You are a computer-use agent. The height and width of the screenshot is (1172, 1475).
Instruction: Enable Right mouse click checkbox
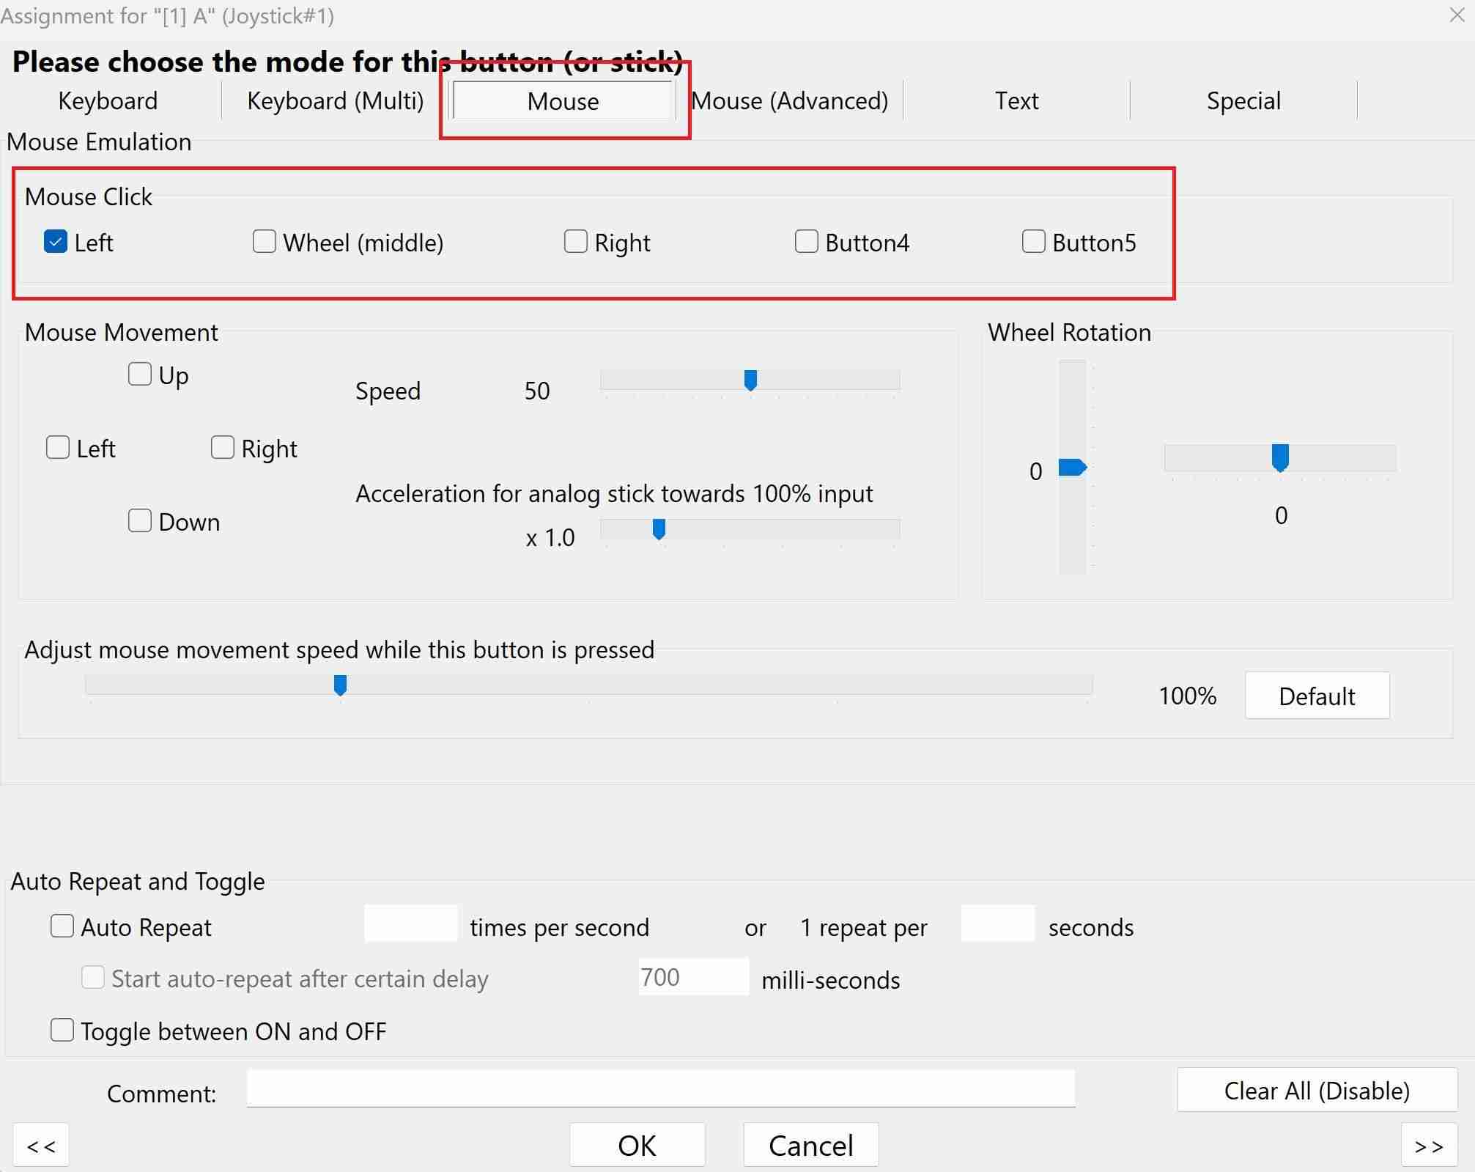pos(575,242)
